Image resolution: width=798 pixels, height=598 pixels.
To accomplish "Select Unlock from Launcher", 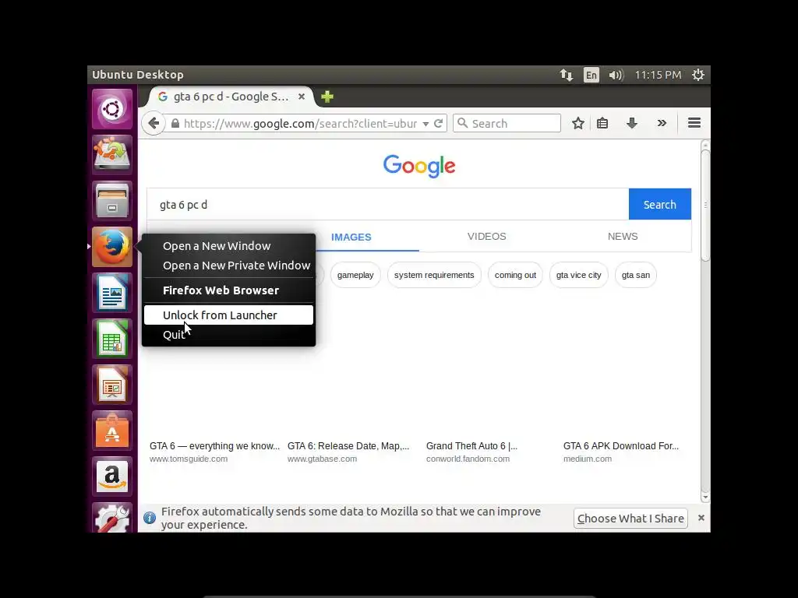I will point(228,315).
